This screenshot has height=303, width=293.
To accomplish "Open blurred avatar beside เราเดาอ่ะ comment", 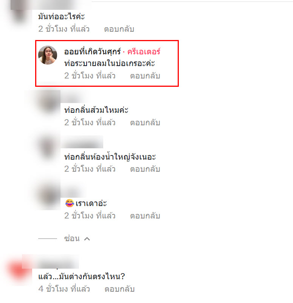I will pos(48,195).
